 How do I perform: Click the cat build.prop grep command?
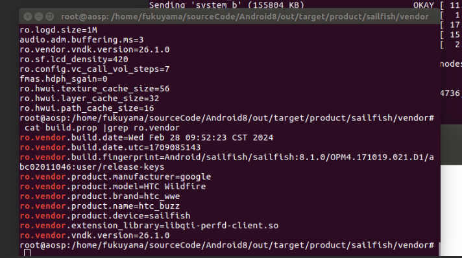click(x=102, y=128)
